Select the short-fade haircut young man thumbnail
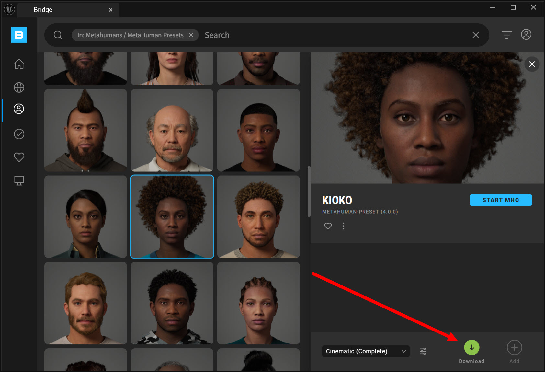This screenshot has height=372, width=545. pos(258,130)
